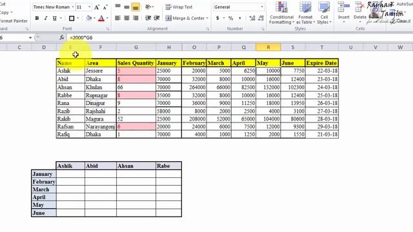This screenshot has width=413, height=232.
Task: Select June value 102300
Action: 293,87
